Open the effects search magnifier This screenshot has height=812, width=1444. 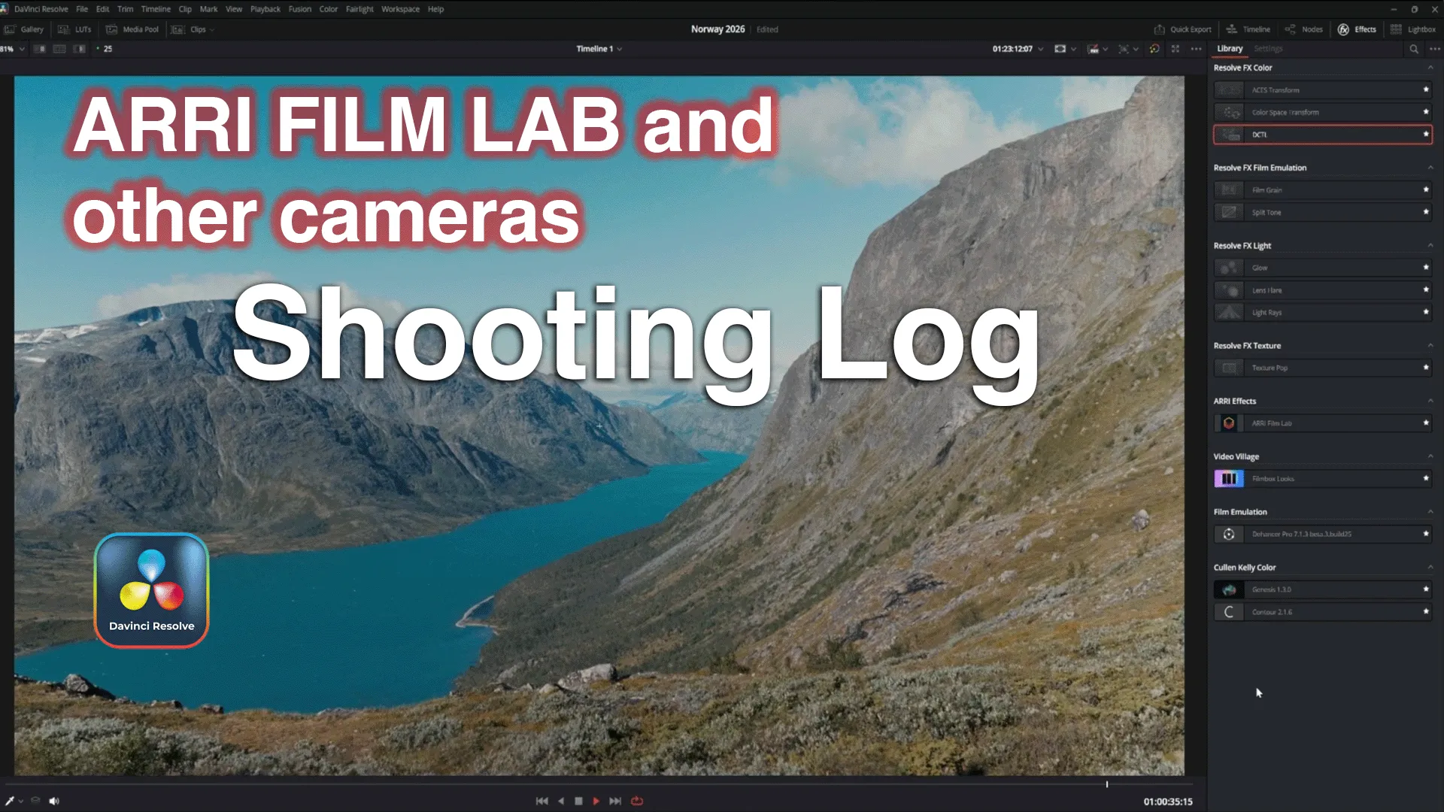(1413, 48)
